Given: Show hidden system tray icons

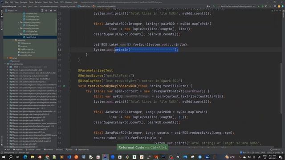Looking at the screenshot, I should click(x=240, y=157).
